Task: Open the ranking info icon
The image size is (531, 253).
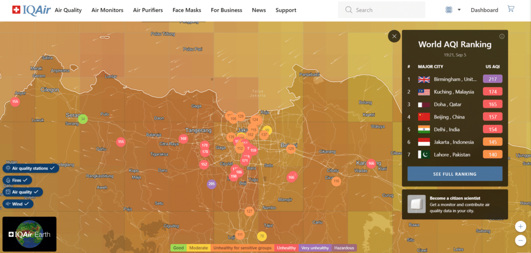Action: [502, 36]
